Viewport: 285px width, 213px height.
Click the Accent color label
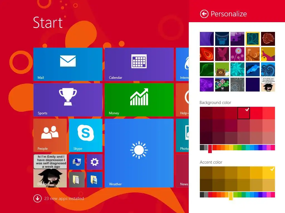click(x=211, y=162)
